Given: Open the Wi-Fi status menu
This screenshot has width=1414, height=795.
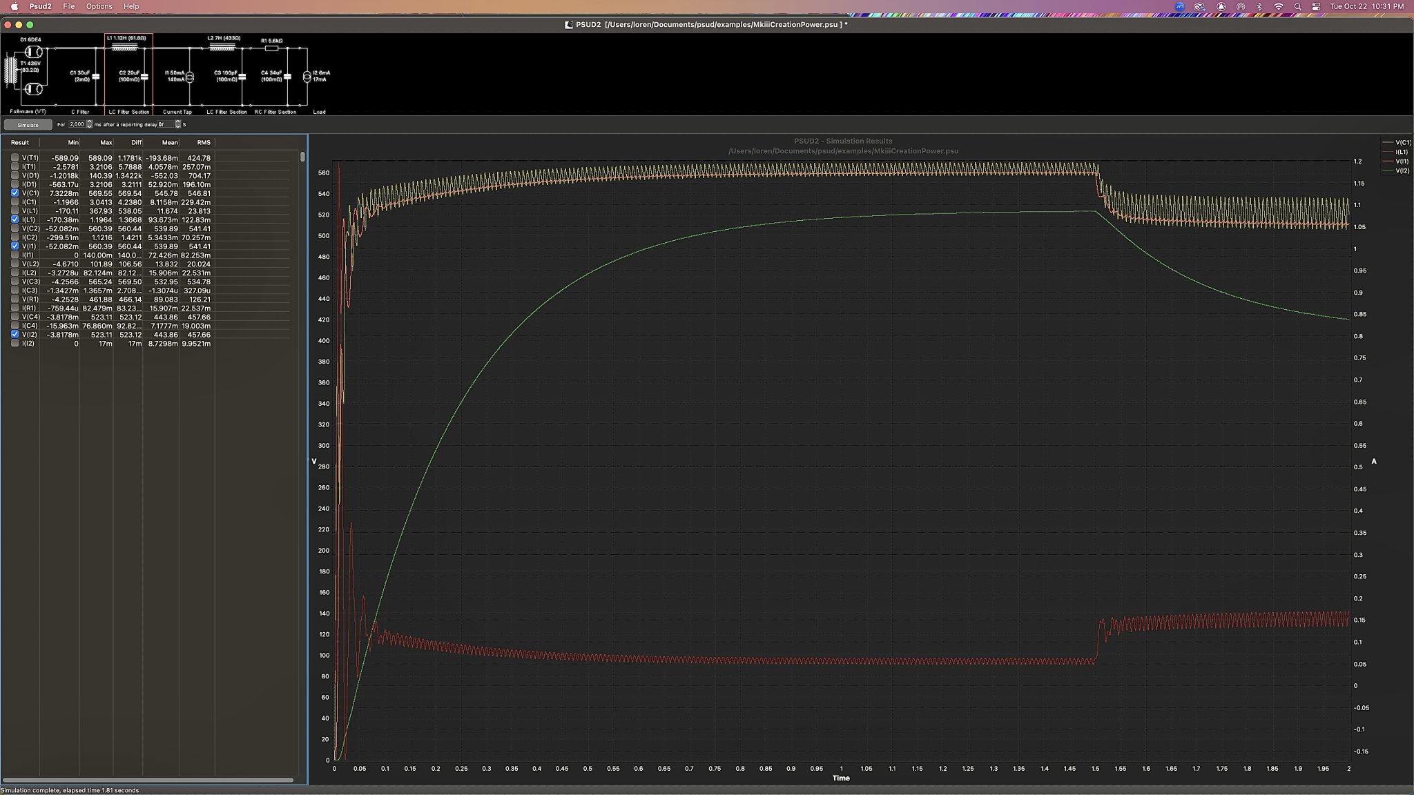Looking at the screenshot, I should 1279,6.
